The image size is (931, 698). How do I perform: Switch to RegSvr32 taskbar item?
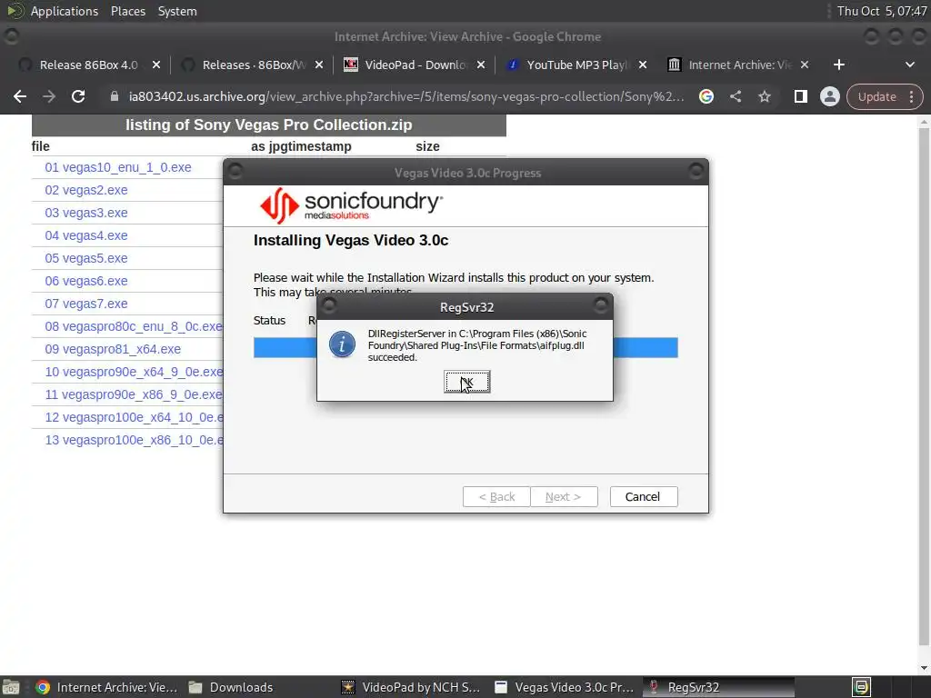point(718,687)
